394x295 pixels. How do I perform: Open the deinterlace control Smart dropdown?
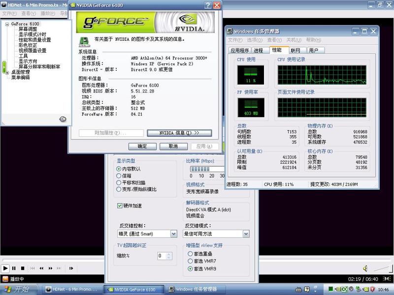pos(174,234)
